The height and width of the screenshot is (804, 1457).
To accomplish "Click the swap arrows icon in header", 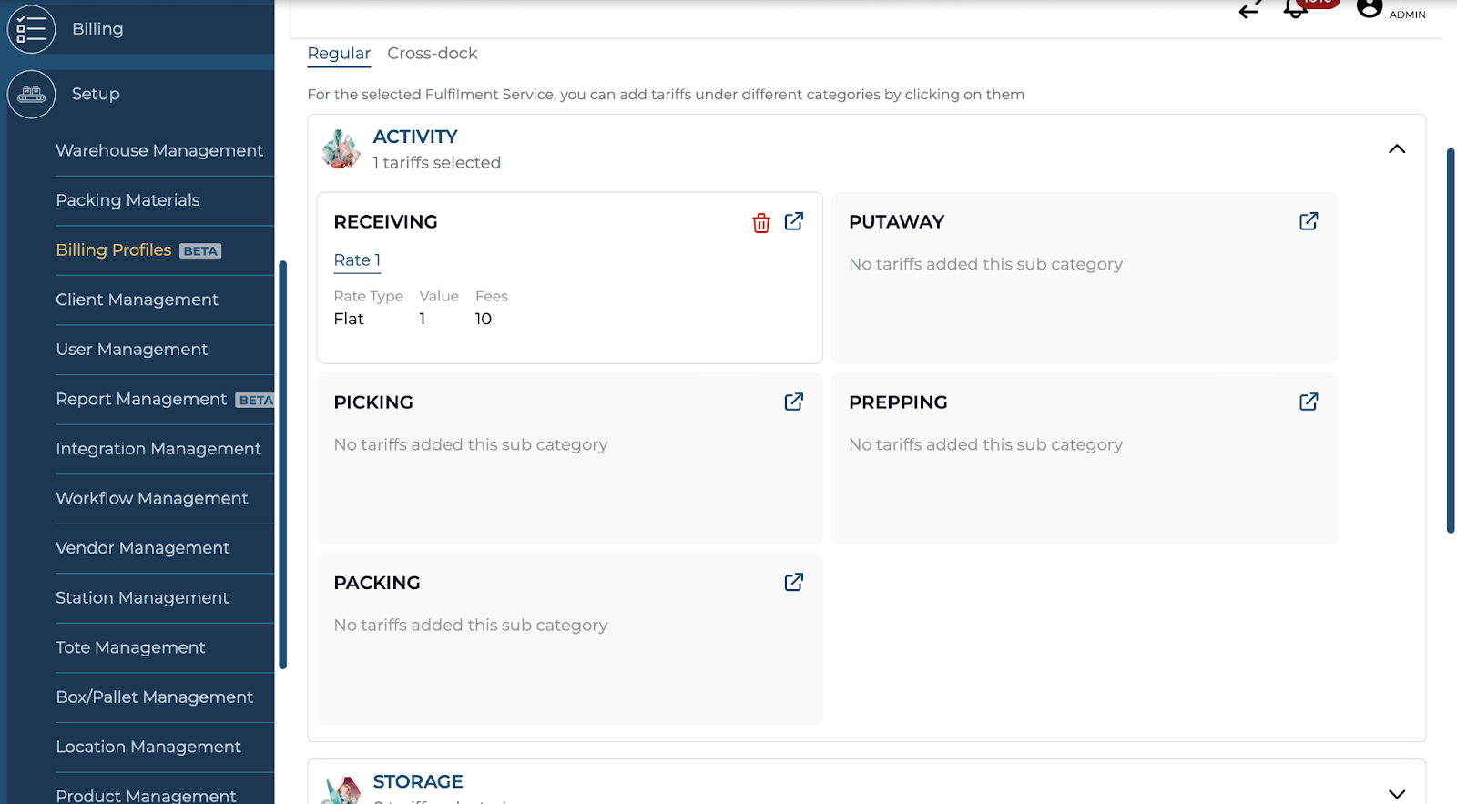I will click(1250, 10).
